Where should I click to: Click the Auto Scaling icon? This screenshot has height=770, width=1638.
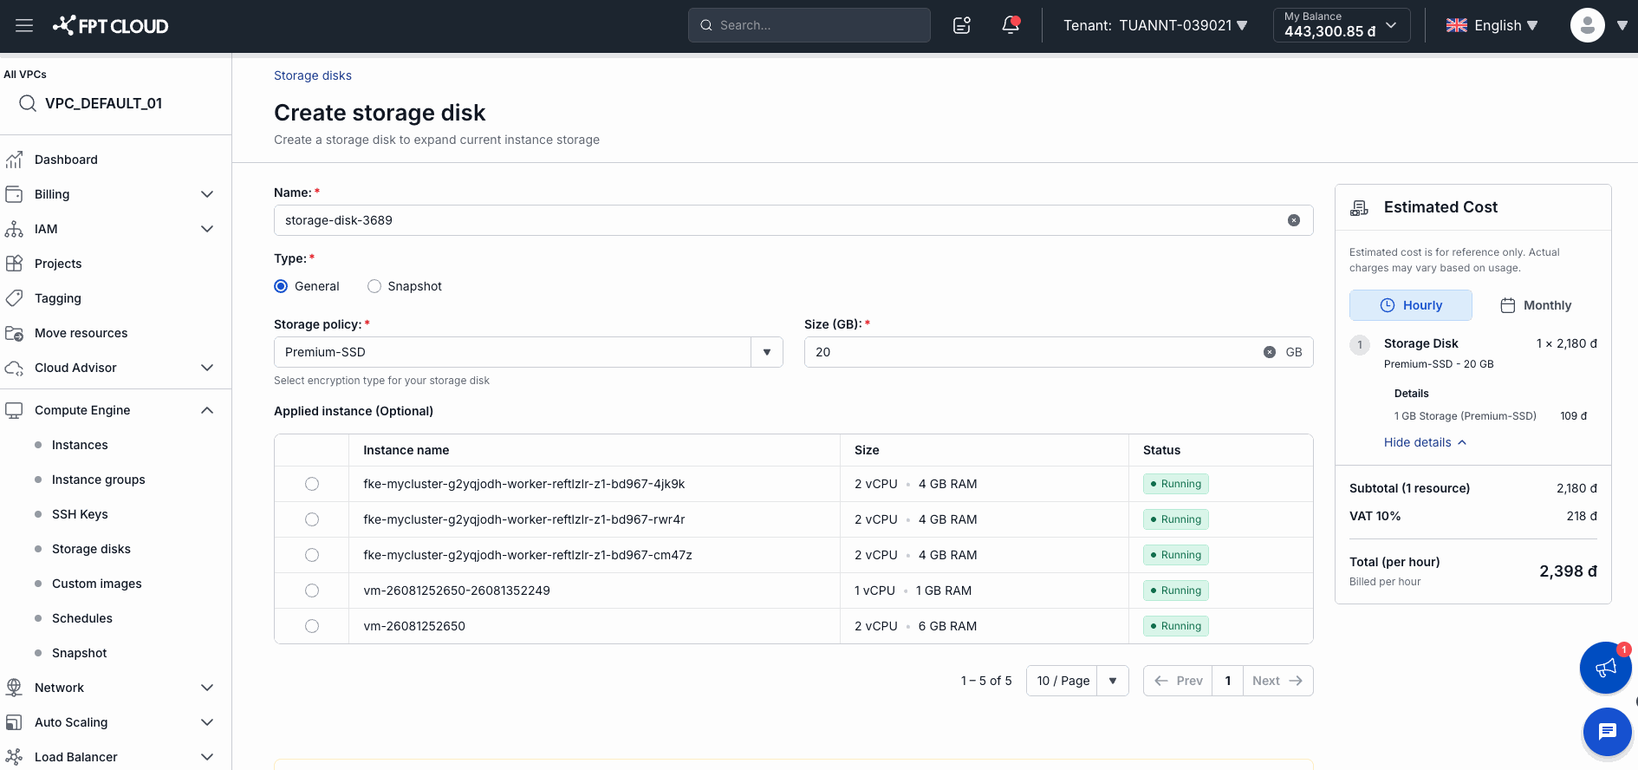pos(14,722)
